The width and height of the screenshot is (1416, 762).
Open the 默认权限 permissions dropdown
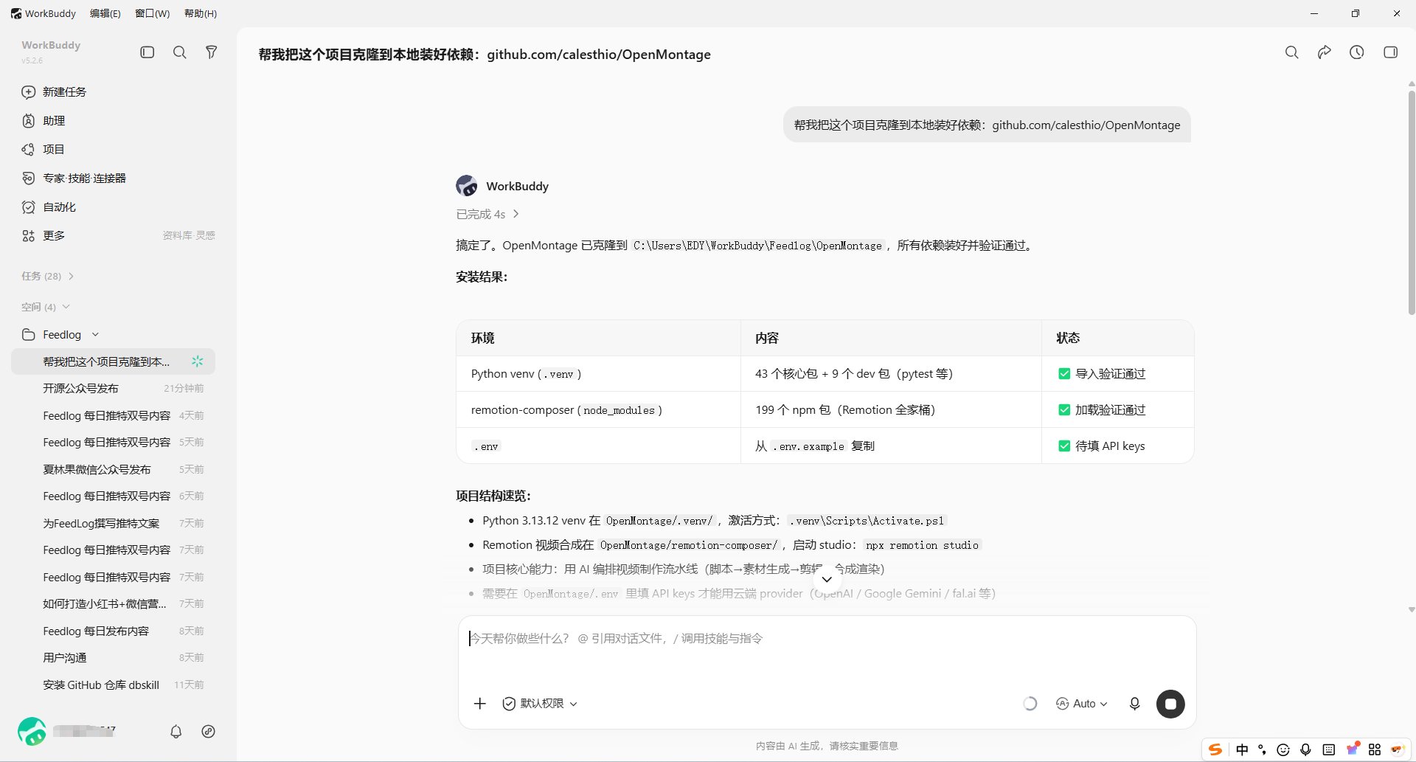tap(540, 704)
